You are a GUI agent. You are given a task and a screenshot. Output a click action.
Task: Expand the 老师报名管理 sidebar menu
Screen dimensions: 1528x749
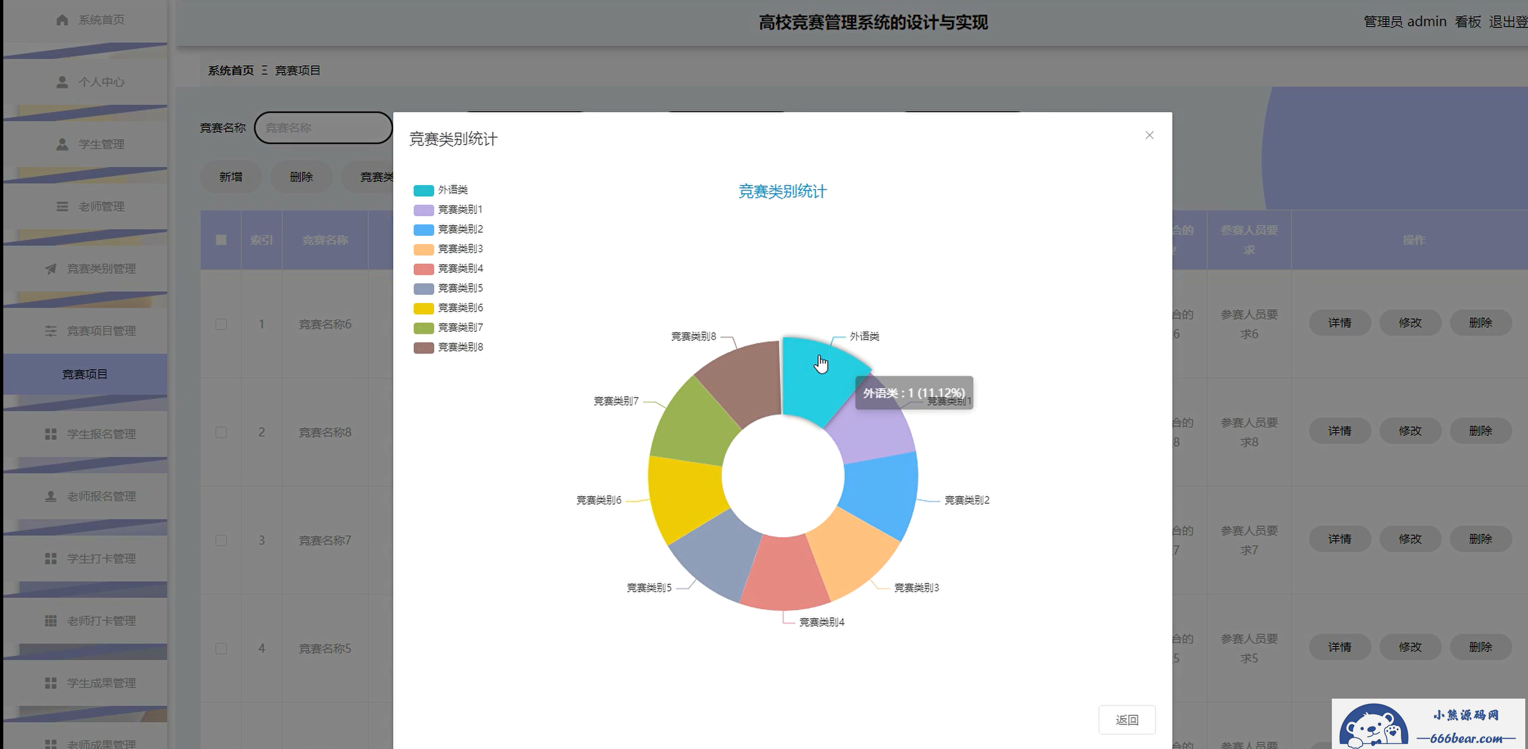coord(85,496)
